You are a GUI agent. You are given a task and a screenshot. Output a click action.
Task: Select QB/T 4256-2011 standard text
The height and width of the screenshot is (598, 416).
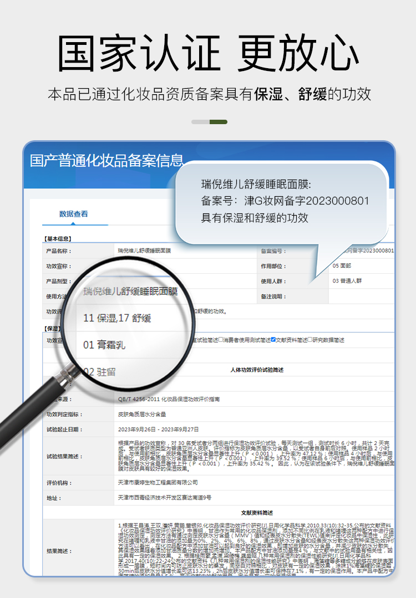(169, 399)
